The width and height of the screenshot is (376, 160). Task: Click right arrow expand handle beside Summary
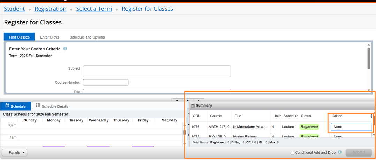click(x=189, y=135)
